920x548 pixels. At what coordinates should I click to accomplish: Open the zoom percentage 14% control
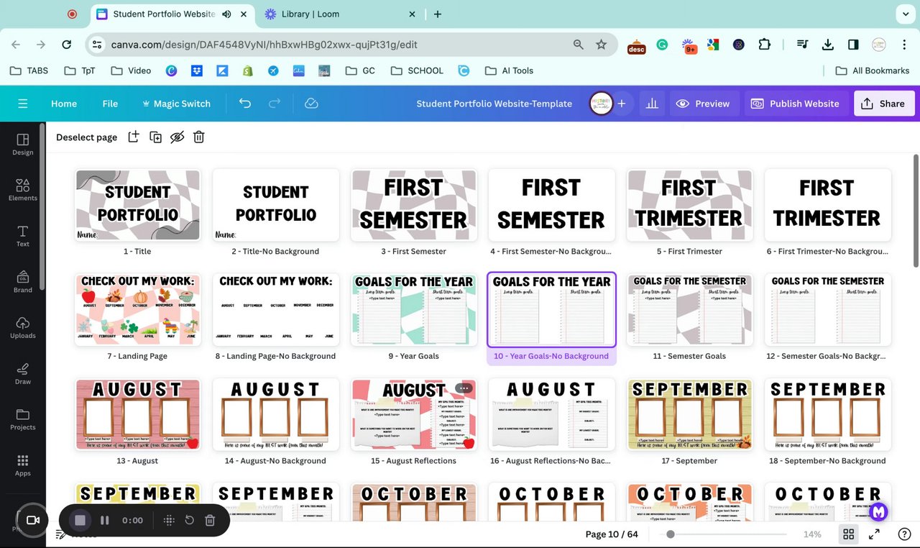[812, 534]
